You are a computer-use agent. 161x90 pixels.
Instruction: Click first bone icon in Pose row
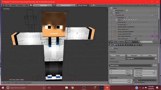[124, 20]
